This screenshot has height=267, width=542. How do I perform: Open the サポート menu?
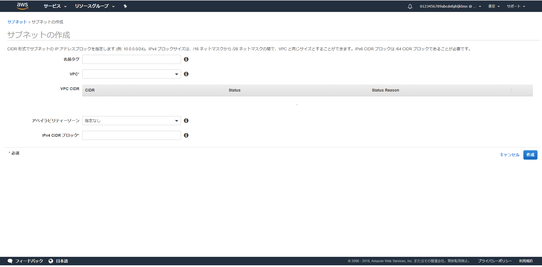click(x=516, y=6)
